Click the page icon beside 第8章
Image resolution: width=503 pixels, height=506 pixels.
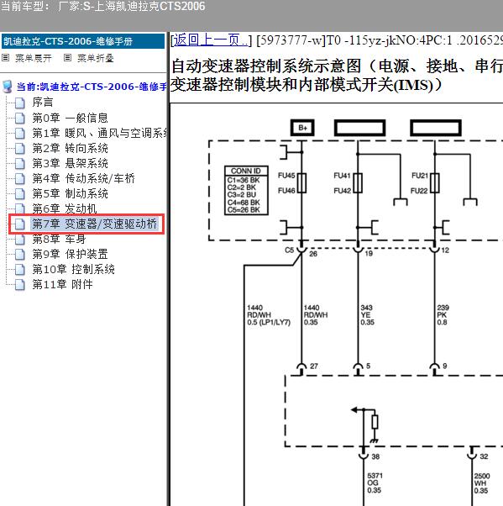pos(20,240)
